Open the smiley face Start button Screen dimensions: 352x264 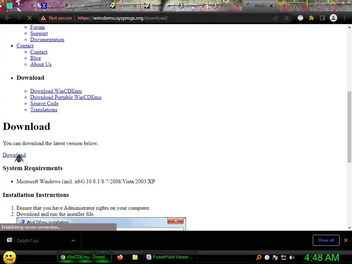9,257
